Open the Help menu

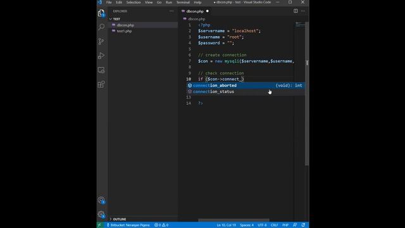tap(197, 3)
